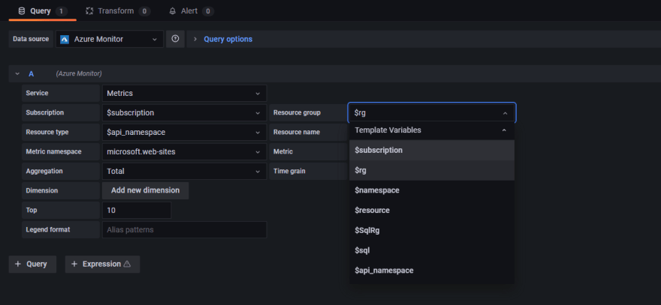Click the Add new dimension button

(x=146, y=190)
